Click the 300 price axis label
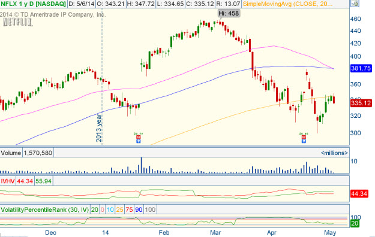Screen dimensions: 375x237 tap(355, 133)
